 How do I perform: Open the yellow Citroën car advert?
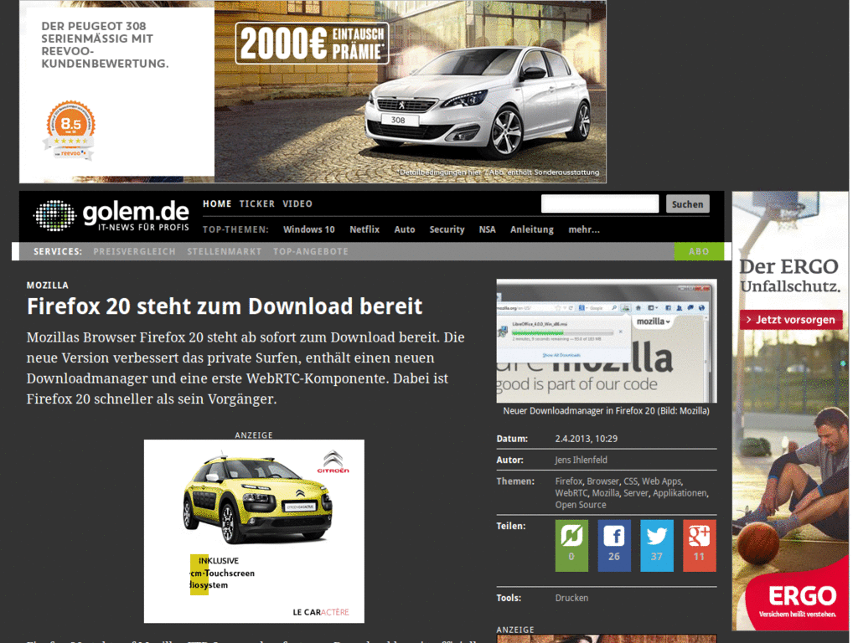(254, 531)
